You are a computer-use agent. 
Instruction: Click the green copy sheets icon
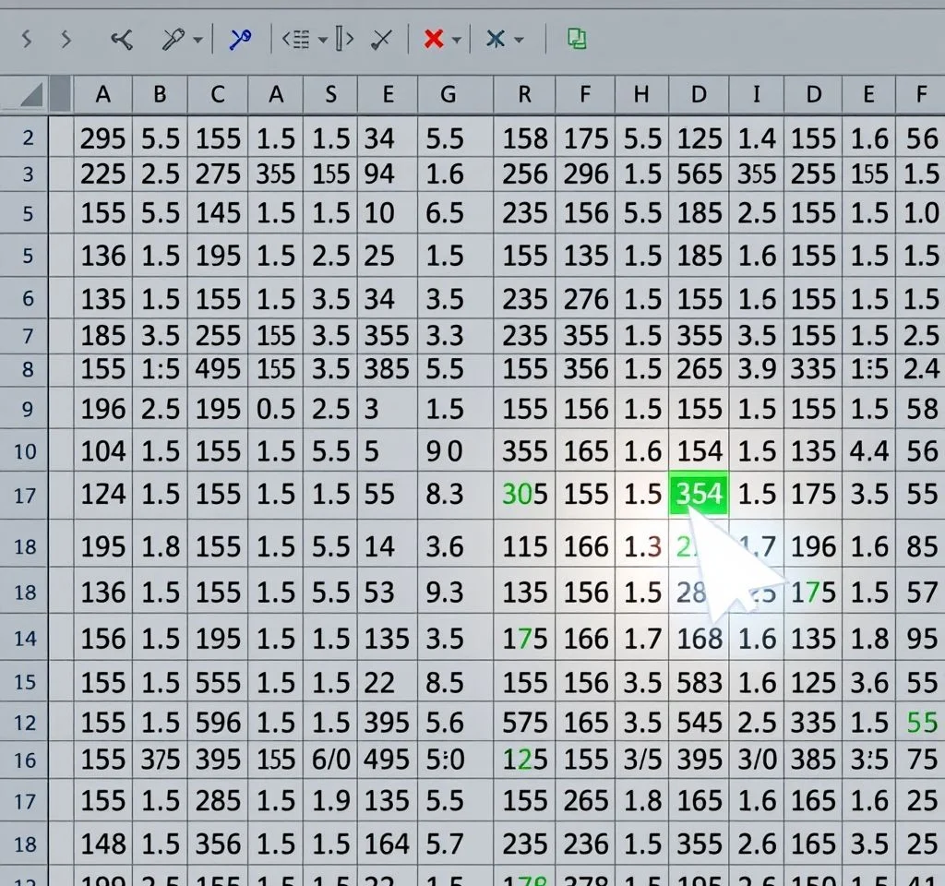coord(577,39)
